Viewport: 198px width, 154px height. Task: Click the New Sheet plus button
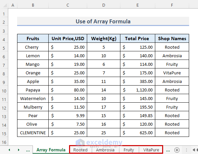pyautogui.click(x=177, y=150)
